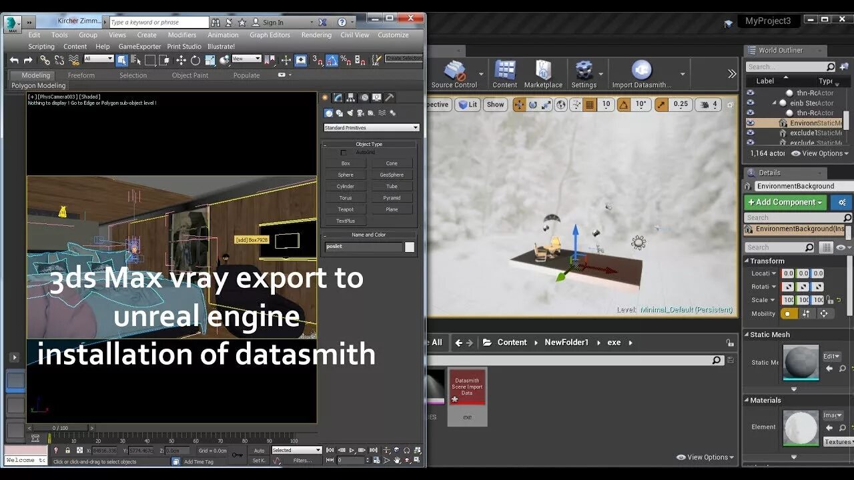Image resolution: width=854 pixels, height=480 pixels.
Task: Toggle the Percent Snap icon
Action: click(x=346, y=60)
